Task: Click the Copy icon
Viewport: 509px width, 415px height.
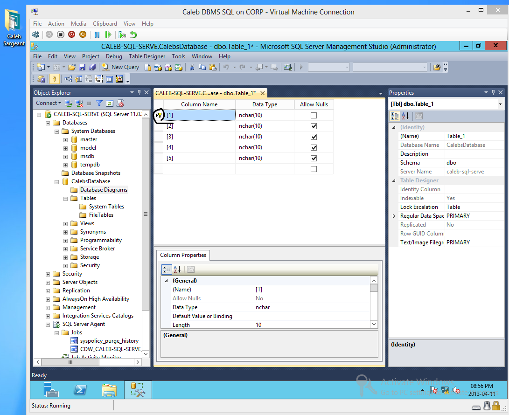Action: tap(202, 67)
